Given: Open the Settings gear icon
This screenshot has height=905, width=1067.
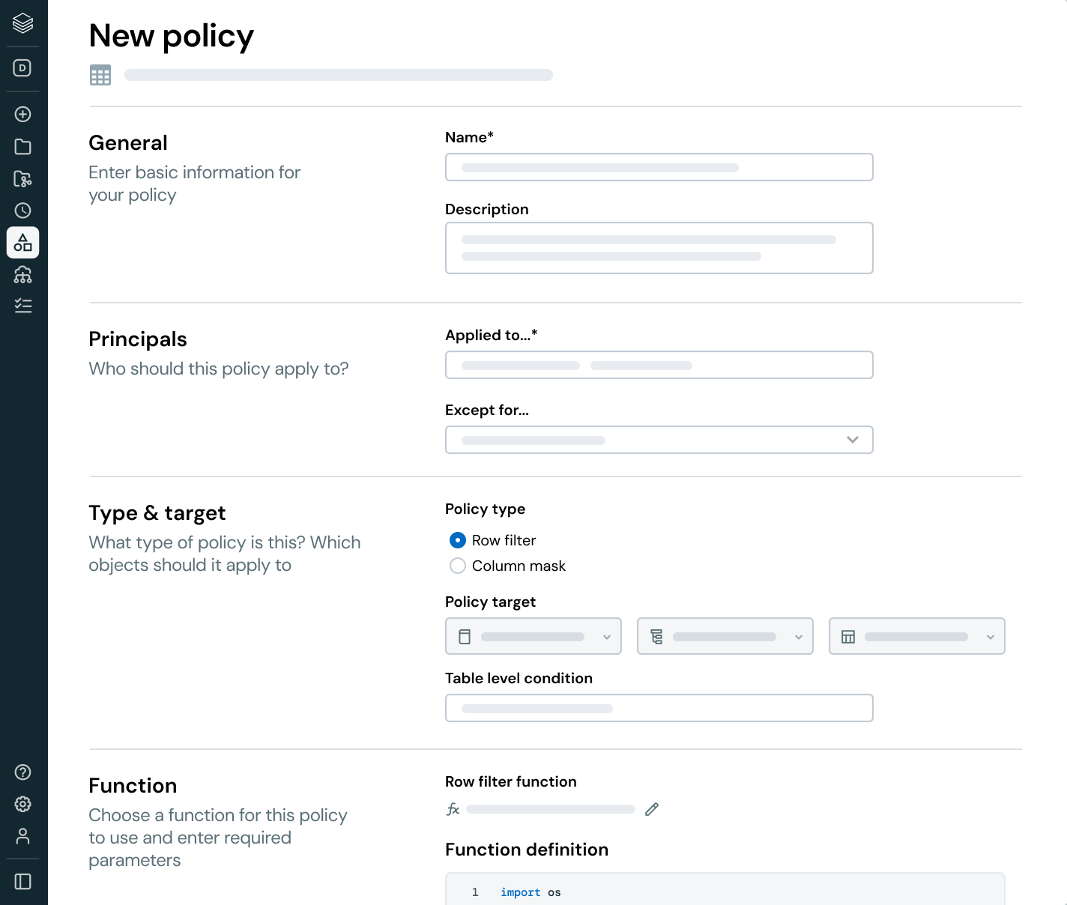Looking at the screenshot, I should click(x=23, y=804).
